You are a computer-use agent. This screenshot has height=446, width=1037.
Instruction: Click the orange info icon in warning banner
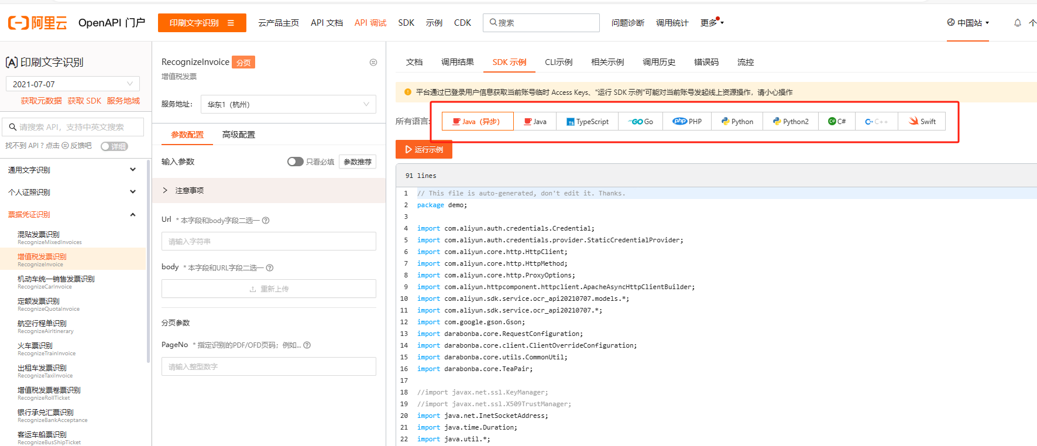tap(408, 92)
